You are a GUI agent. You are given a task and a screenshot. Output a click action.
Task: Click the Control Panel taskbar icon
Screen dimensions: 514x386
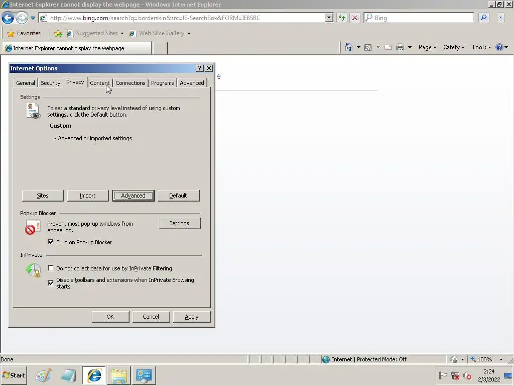click(x=144, y=375)
